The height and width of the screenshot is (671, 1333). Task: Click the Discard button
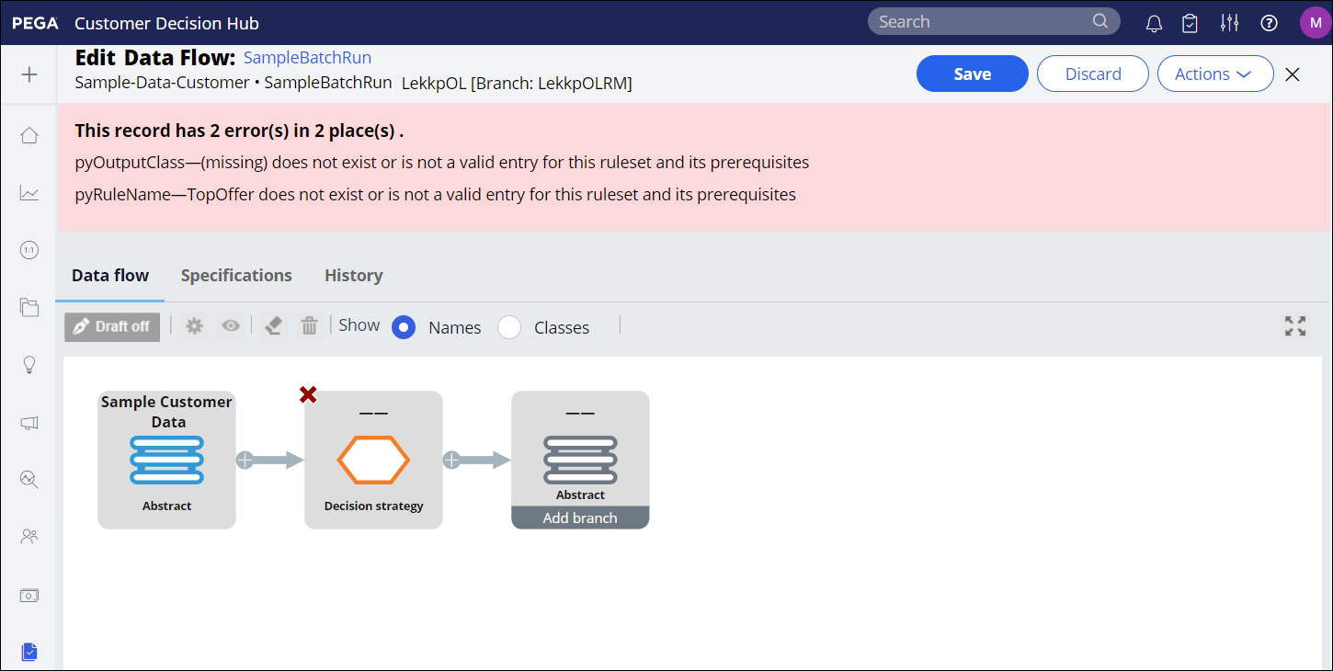pos(1093,74)
